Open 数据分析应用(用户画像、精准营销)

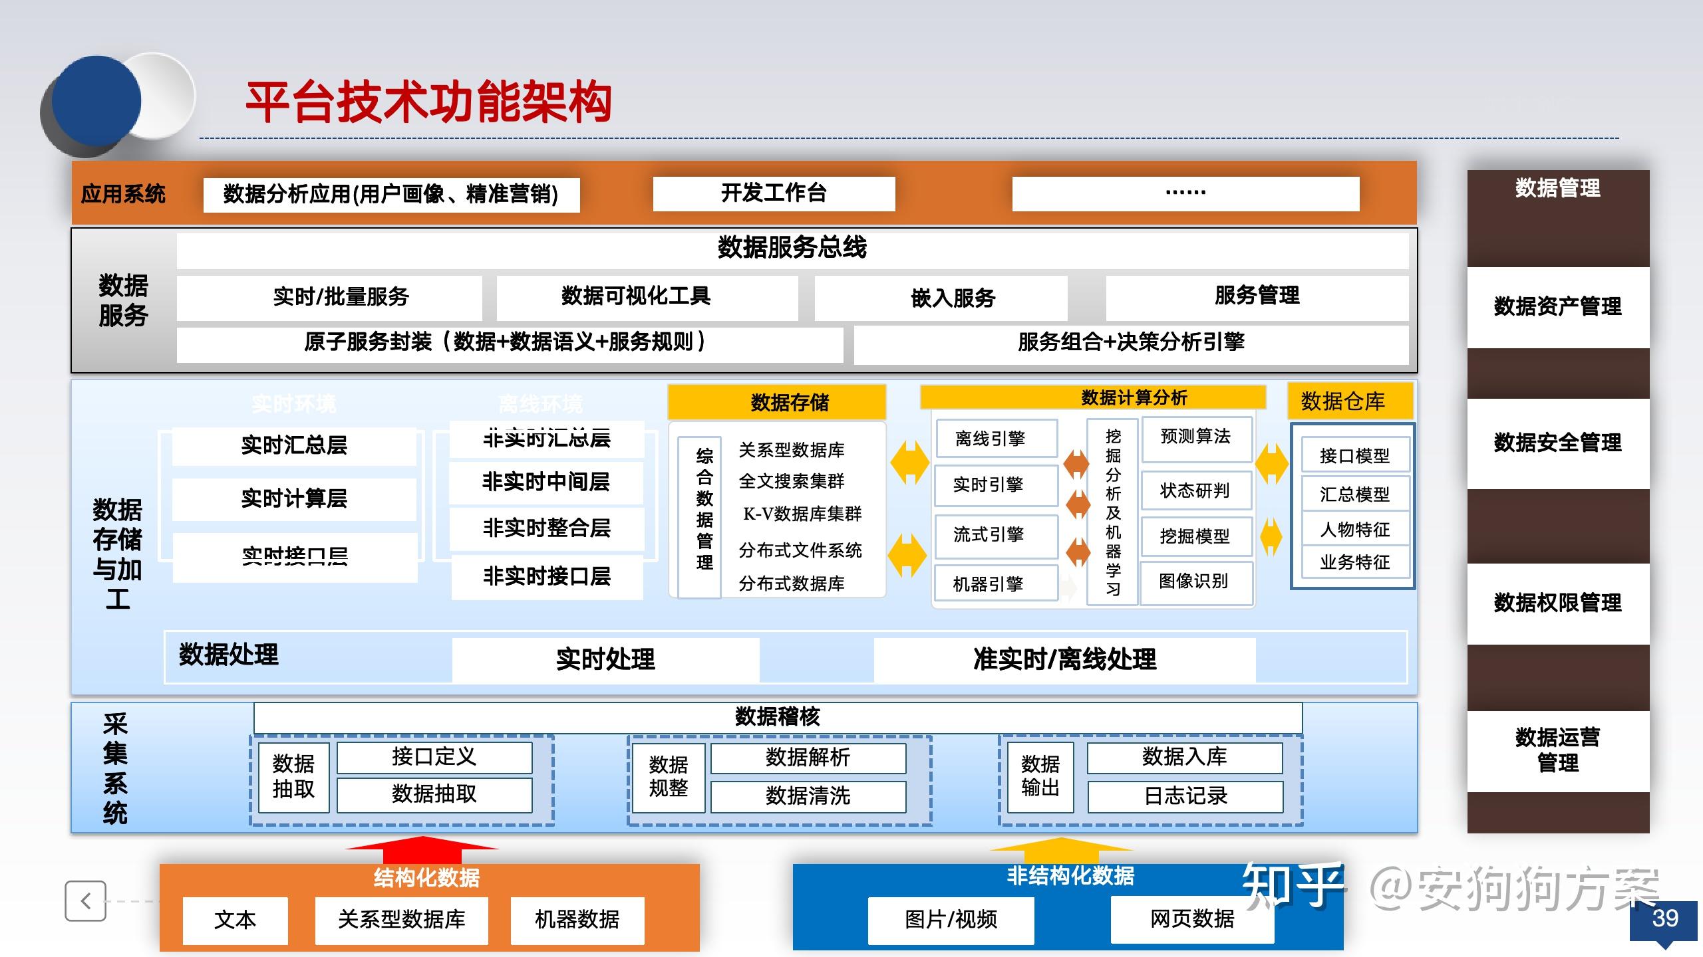pos(391,194)
